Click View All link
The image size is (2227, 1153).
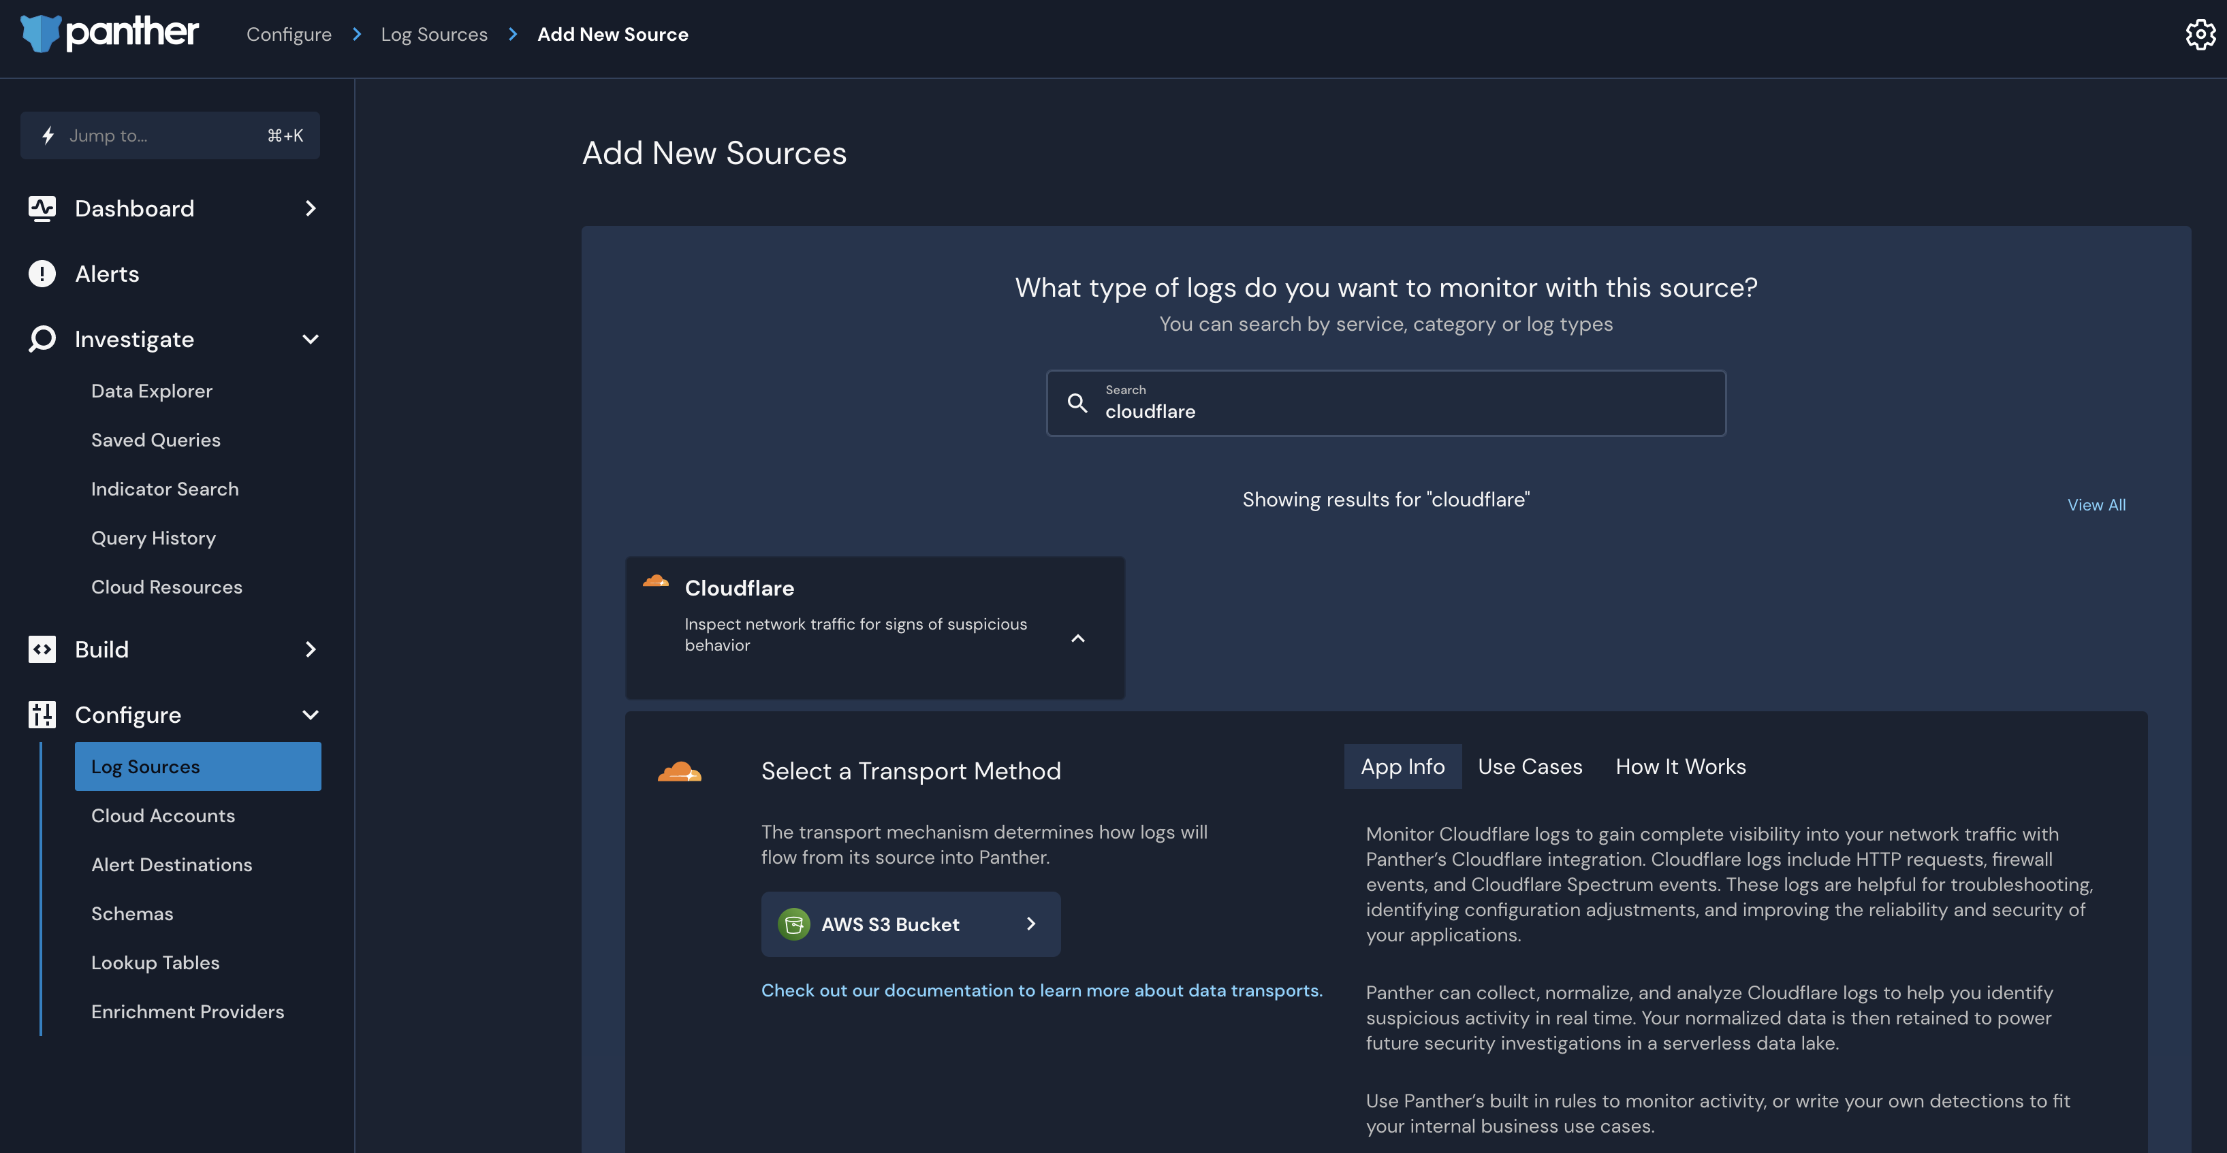point(2096,505)
